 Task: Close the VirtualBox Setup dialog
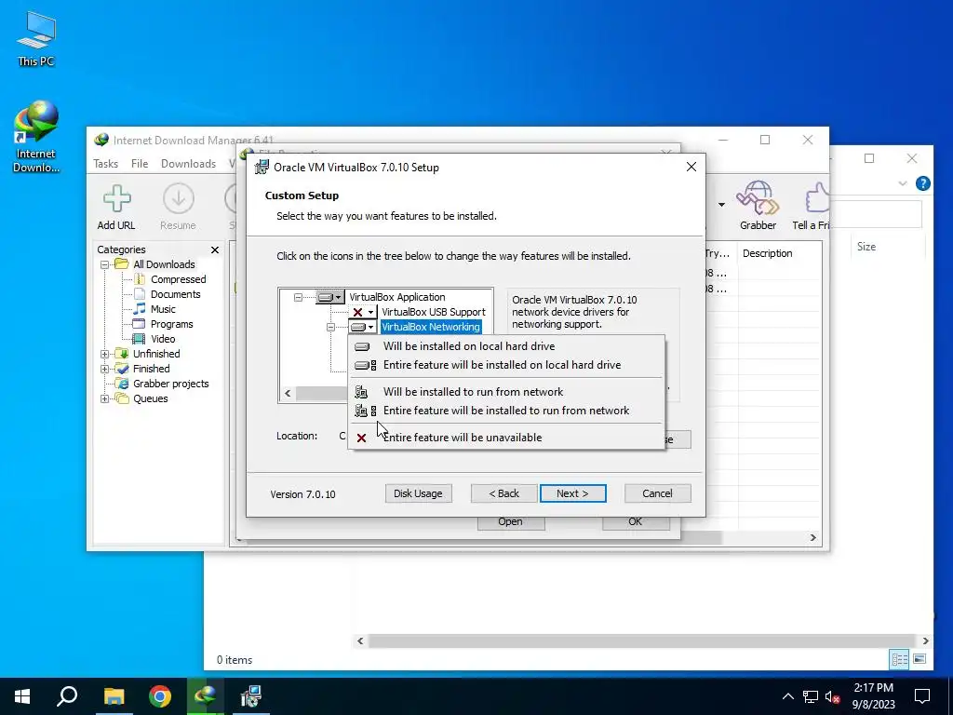tap(691, 167)
